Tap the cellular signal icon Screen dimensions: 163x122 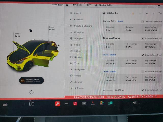[x=160, y=13]
